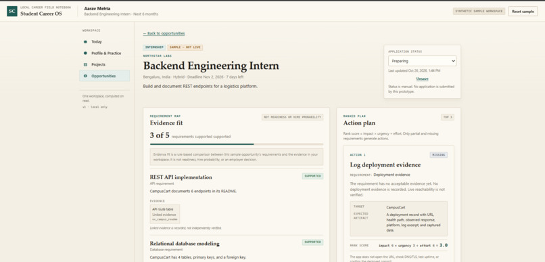The width and height of the screenshot is (545, 262).
Task: Click the Student Career OS title
Action: tap(41, 14)
